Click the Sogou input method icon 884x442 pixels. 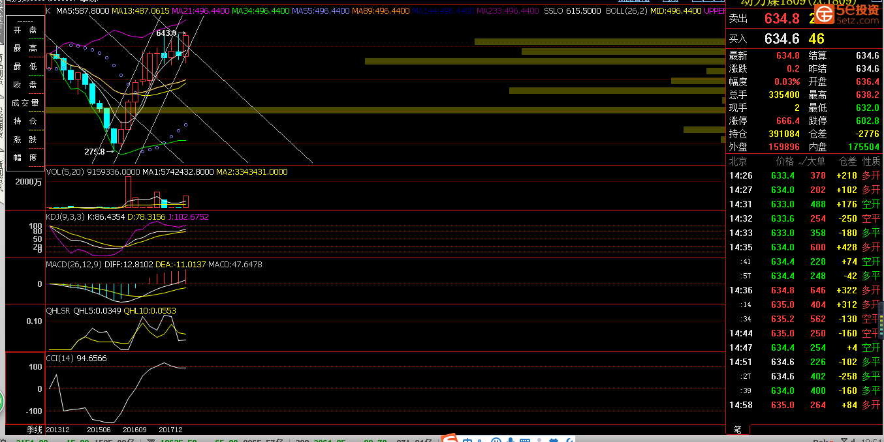tap(449, 439)
